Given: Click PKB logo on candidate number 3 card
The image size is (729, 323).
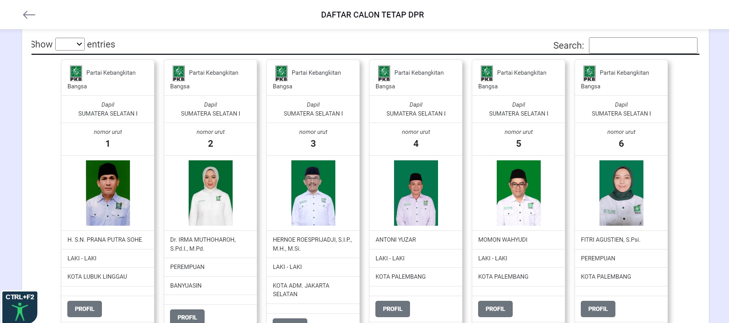Looking at the screenshot, I should tap(281, 73).
